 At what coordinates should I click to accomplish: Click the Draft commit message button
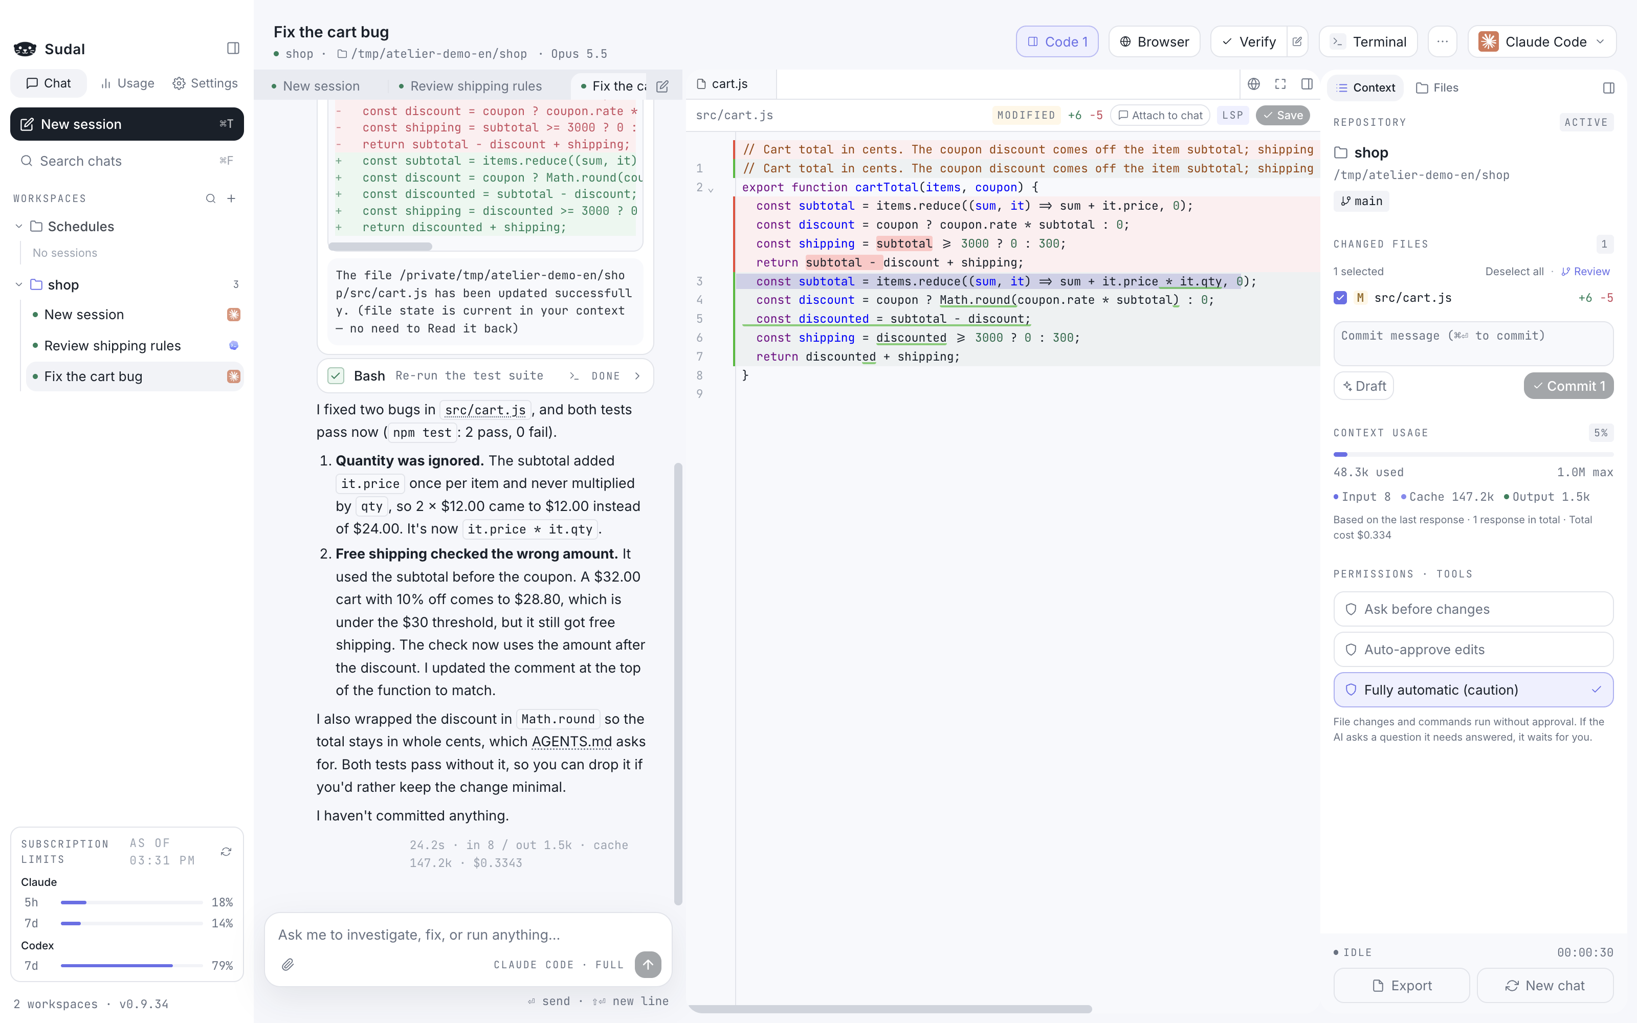(x=1363, y=386)
